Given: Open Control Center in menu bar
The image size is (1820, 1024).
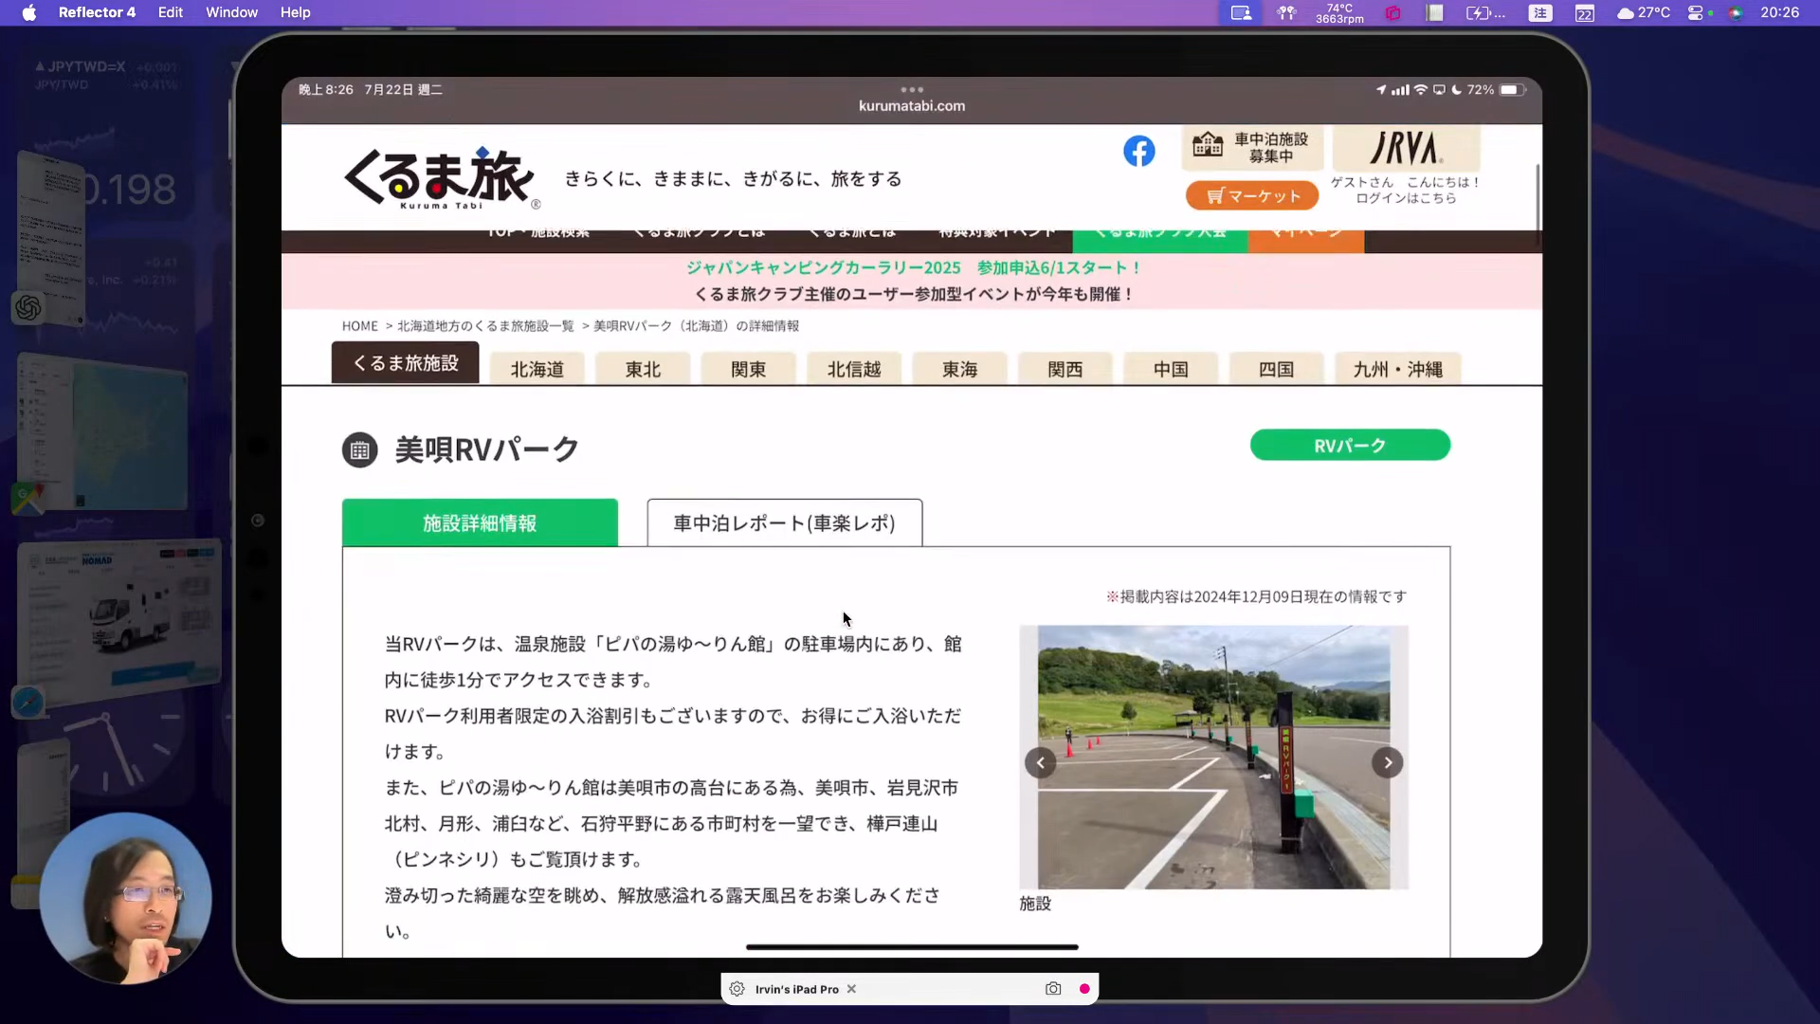Looking at the screenshot, I should click(x=1696, y=12).
